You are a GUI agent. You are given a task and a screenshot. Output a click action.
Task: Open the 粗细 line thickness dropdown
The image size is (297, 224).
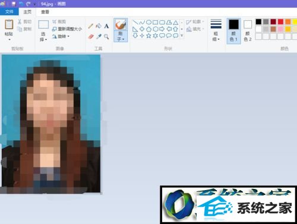click(216, 30)
